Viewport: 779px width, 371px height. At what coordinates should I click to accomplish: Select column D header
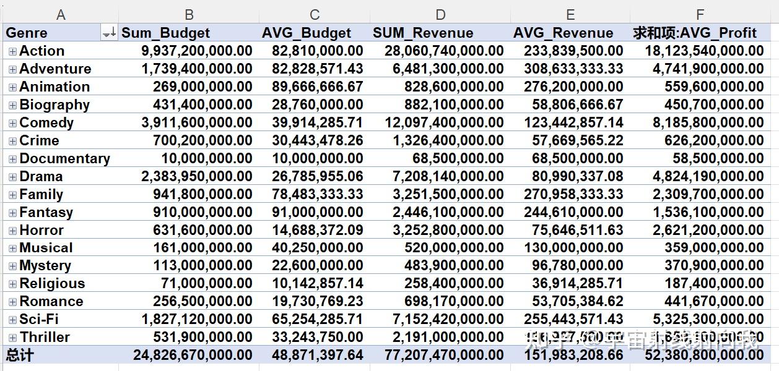pos(440,14)
